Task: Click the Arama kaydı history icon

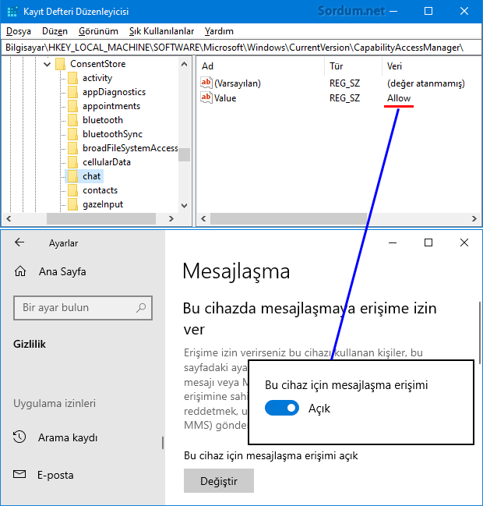Action: 19,437
